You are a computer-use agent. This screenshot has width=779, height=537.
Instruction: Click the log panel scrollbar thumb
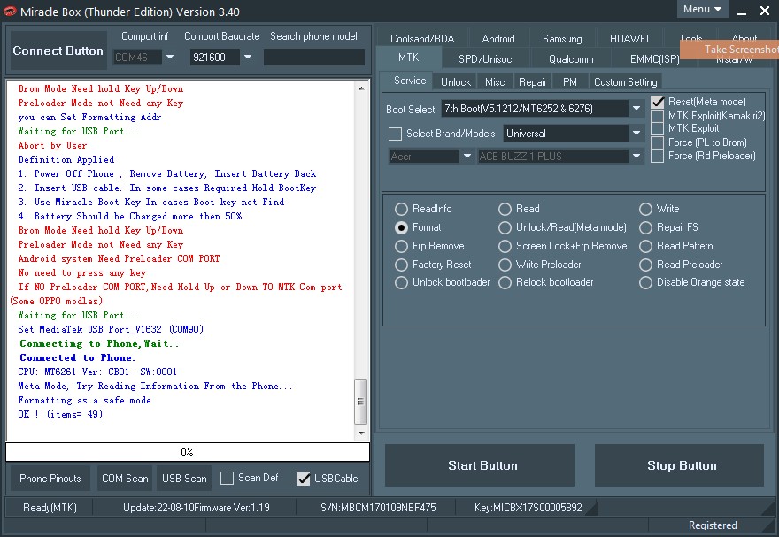[360, 402]
